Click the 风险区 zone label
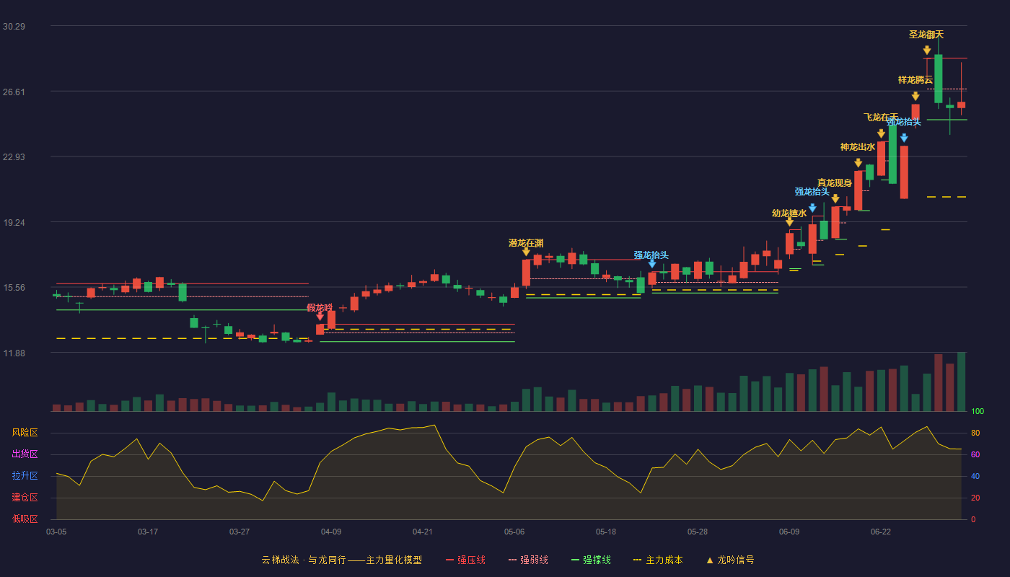The height and width of the screenshot is (577, 1010). pos(25,433)
